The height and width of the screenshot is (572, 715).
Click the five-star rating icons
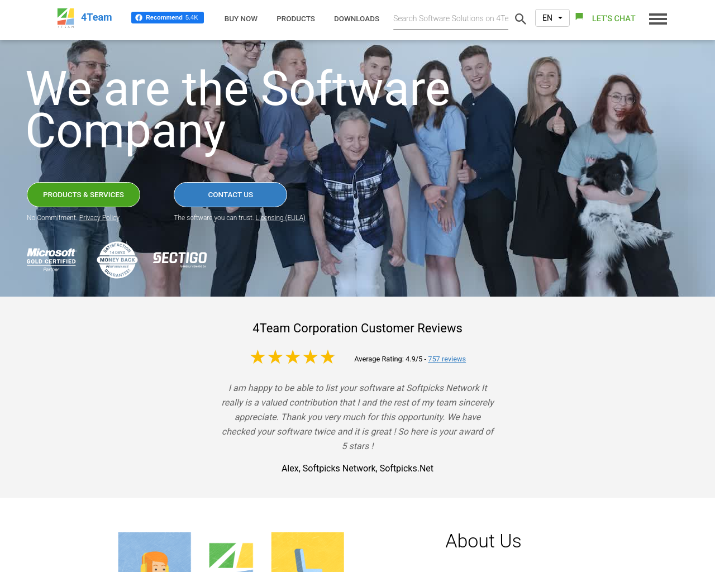pyautogui.click(x=293, y=357)
